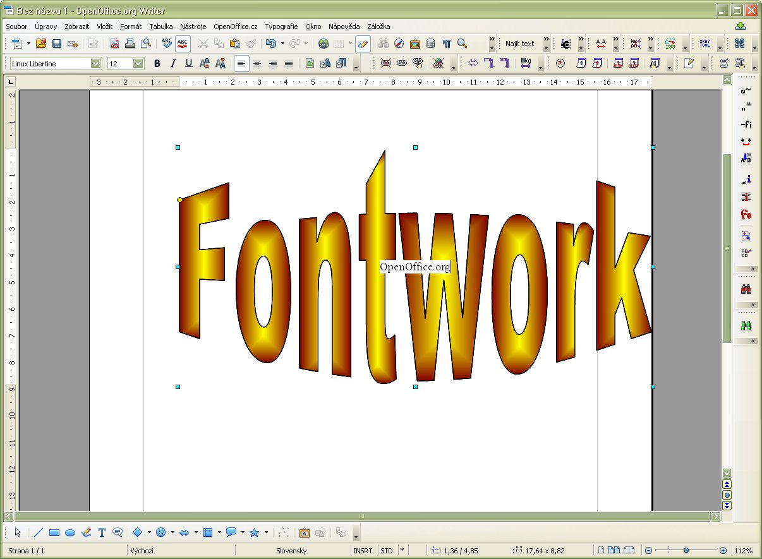
Task: Print the file directly
Action: point(130,44)
